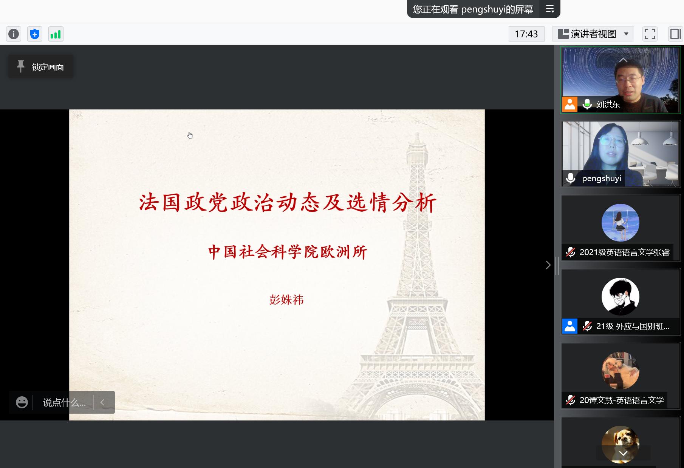
Task: Collapse the participant video sidebar
Action: [x=548, y=265]
